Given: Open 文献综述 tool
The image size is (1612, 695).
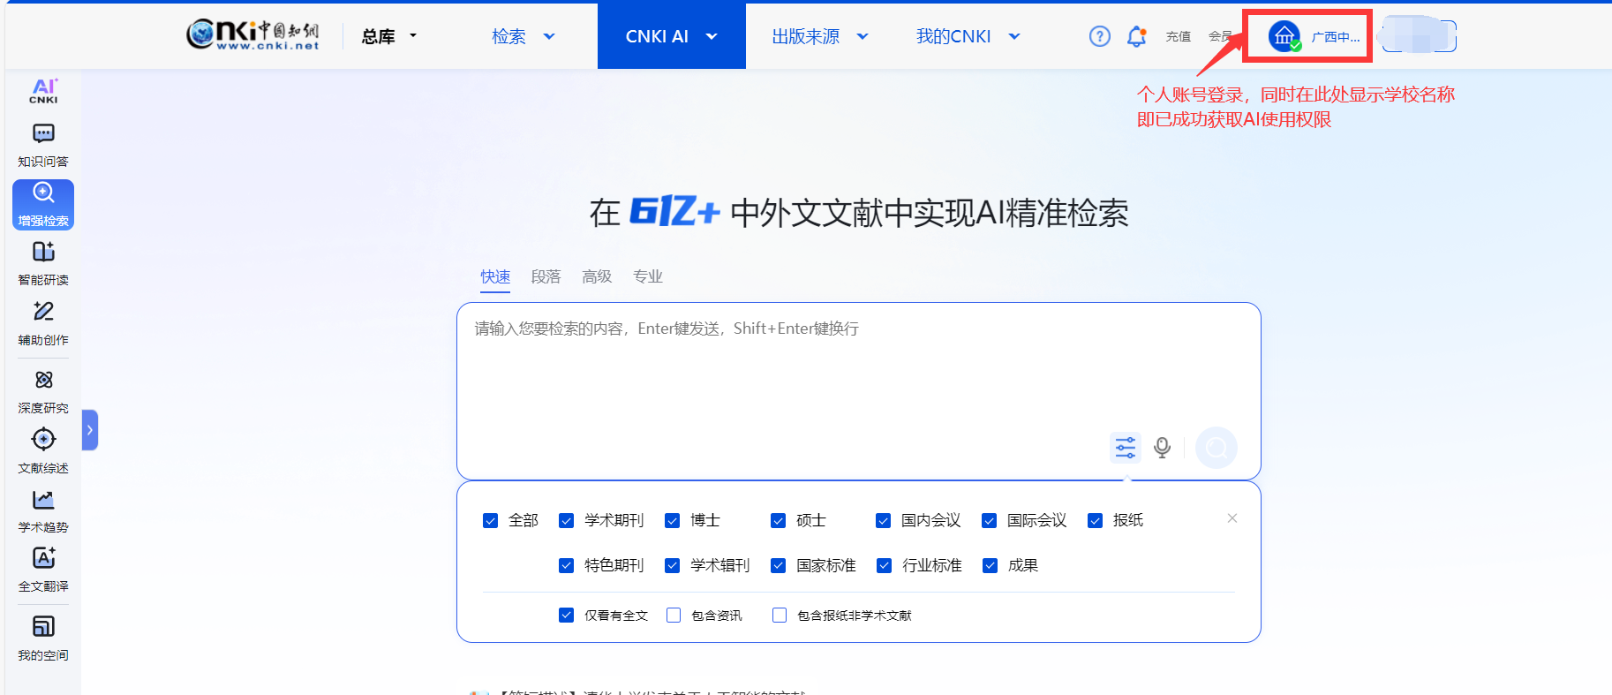Looking at the screenshot, I should tap(43, 451).
